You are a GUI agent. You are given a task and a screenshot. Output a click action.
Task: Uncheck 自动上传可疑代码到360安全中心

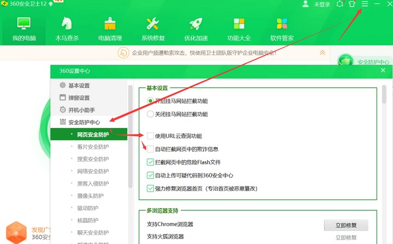[150, 175]
